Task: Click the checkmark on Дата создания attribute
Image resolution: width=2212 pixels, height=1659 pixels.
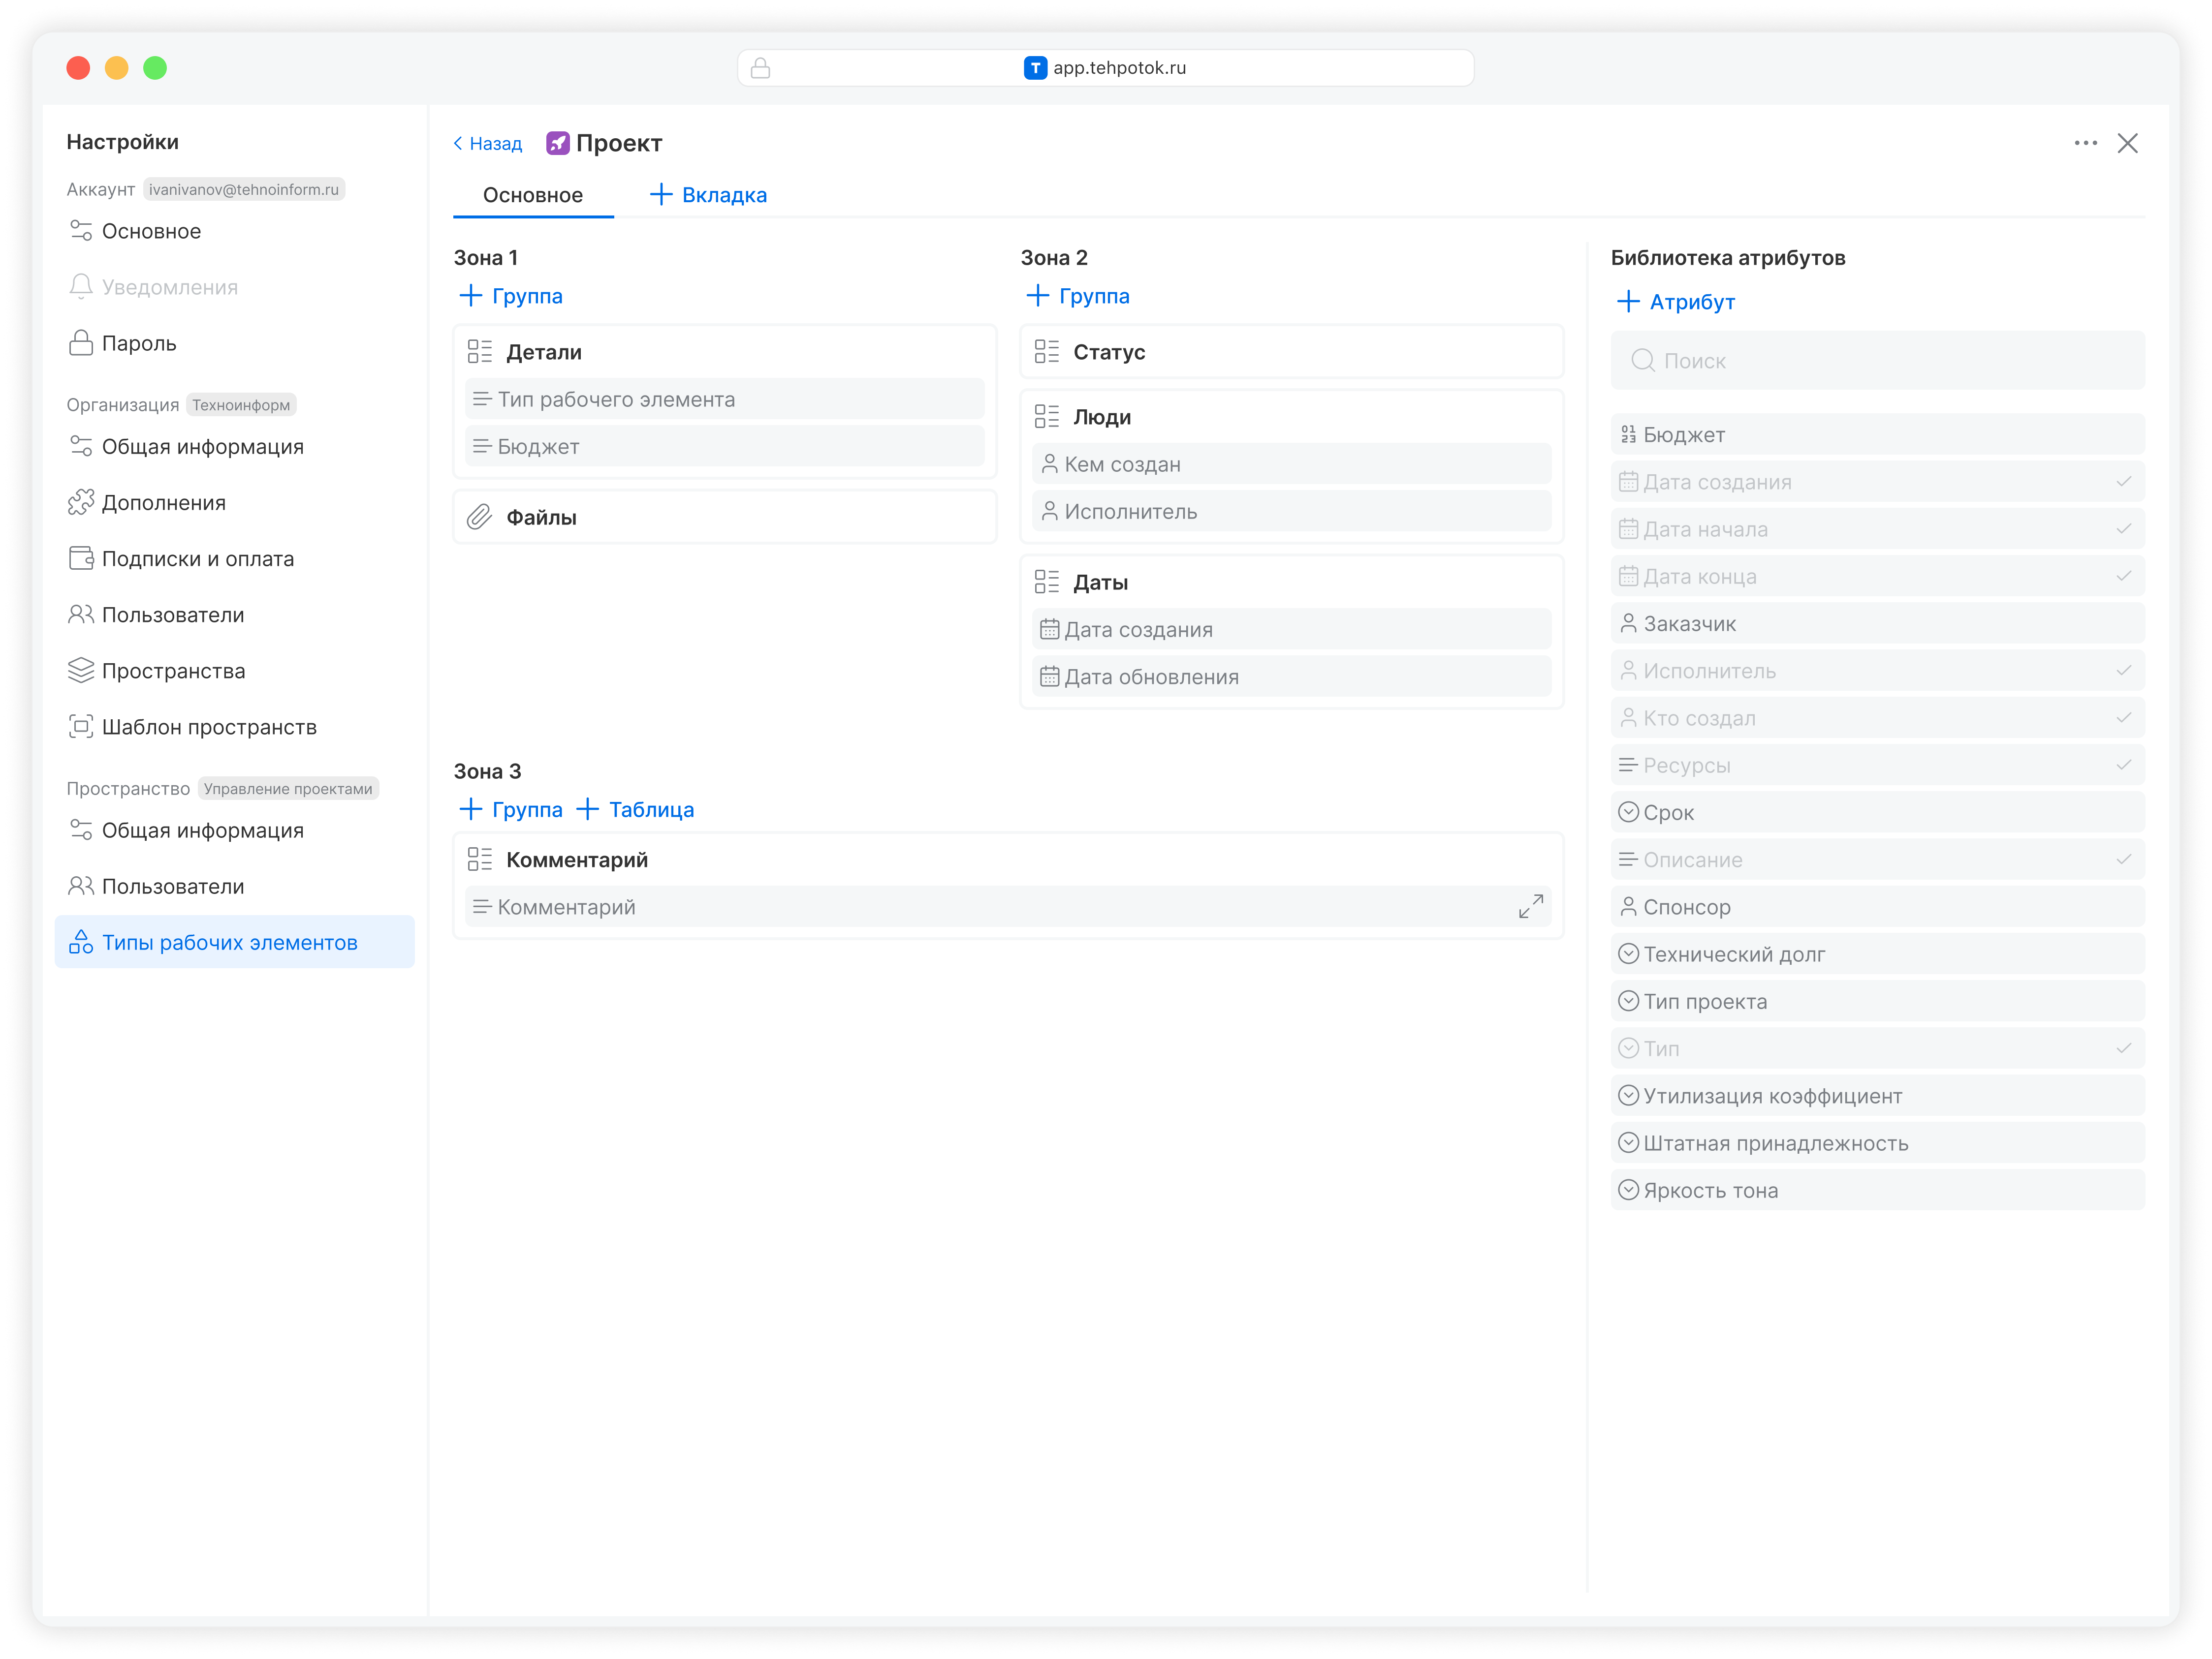Action: 2123,482
